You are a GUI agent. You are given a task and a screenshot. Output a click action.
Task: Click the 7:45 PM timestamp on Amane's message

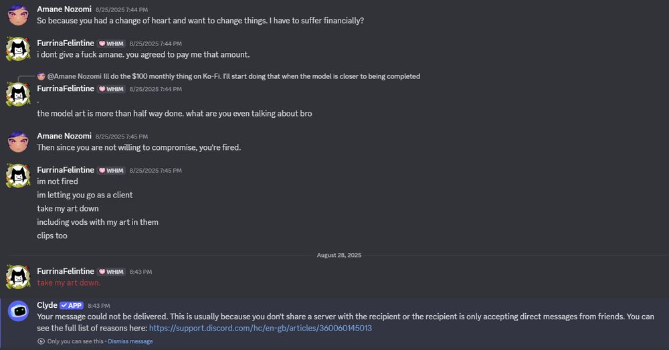[x=116, y=137]
